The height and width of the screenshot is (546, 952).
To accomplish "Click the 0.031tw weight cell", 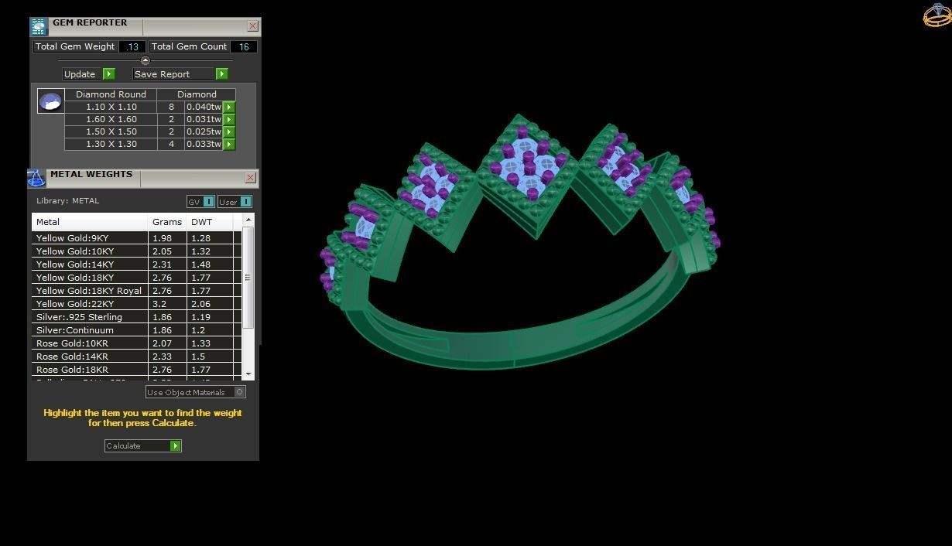I will pos(204,120).
